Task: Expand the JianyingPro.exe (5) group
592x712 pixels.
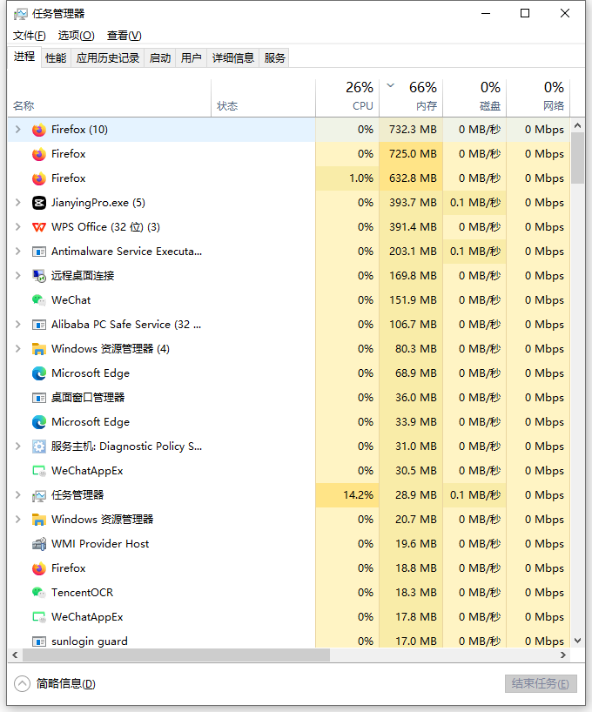Action: 17,203
